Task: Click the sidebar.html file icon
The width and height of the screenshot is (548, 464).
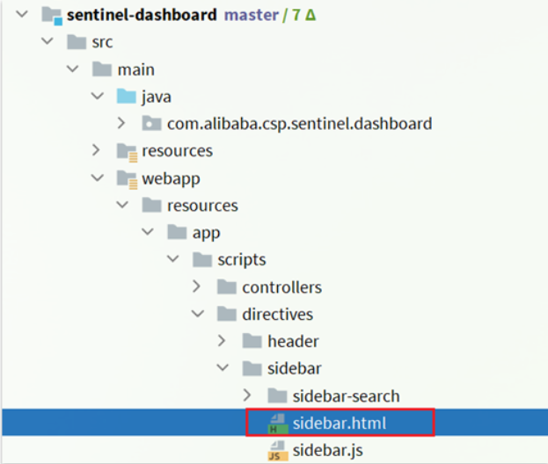Action: 278,424
